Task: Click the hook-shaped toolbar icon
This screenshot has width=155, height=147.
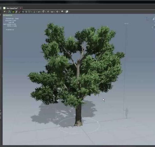Action: 43,12
